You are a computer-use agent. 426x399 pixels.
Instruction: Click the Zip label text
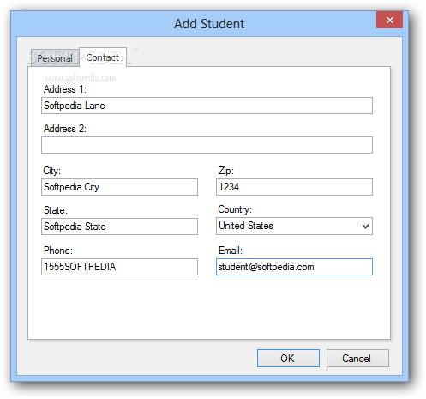coord(226,171)
